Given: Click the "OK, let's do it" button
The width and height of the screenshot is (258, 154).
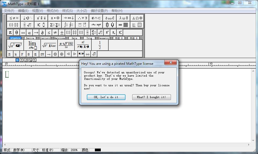Looking at the screenshot, I should (106, 97).
